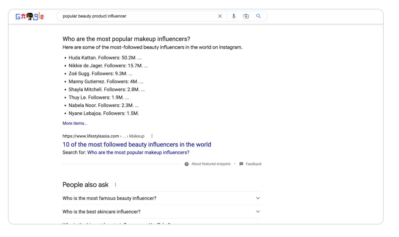Click the question text 'Who is the most famous beauty influencer?'
The width and height of the screenshot is (399, 237).
[109, 198]
